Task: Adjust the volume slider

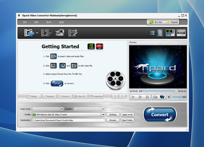Action: pyautogui.click(x=179, y=97)
